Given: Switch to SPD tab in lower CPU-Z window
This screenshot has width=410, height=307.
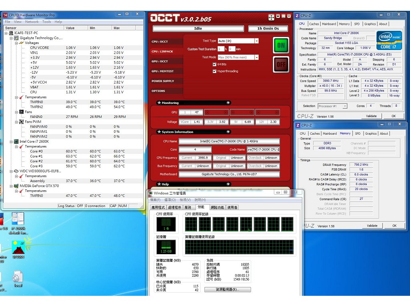Looking at the screenshot, I should [358, 134].
